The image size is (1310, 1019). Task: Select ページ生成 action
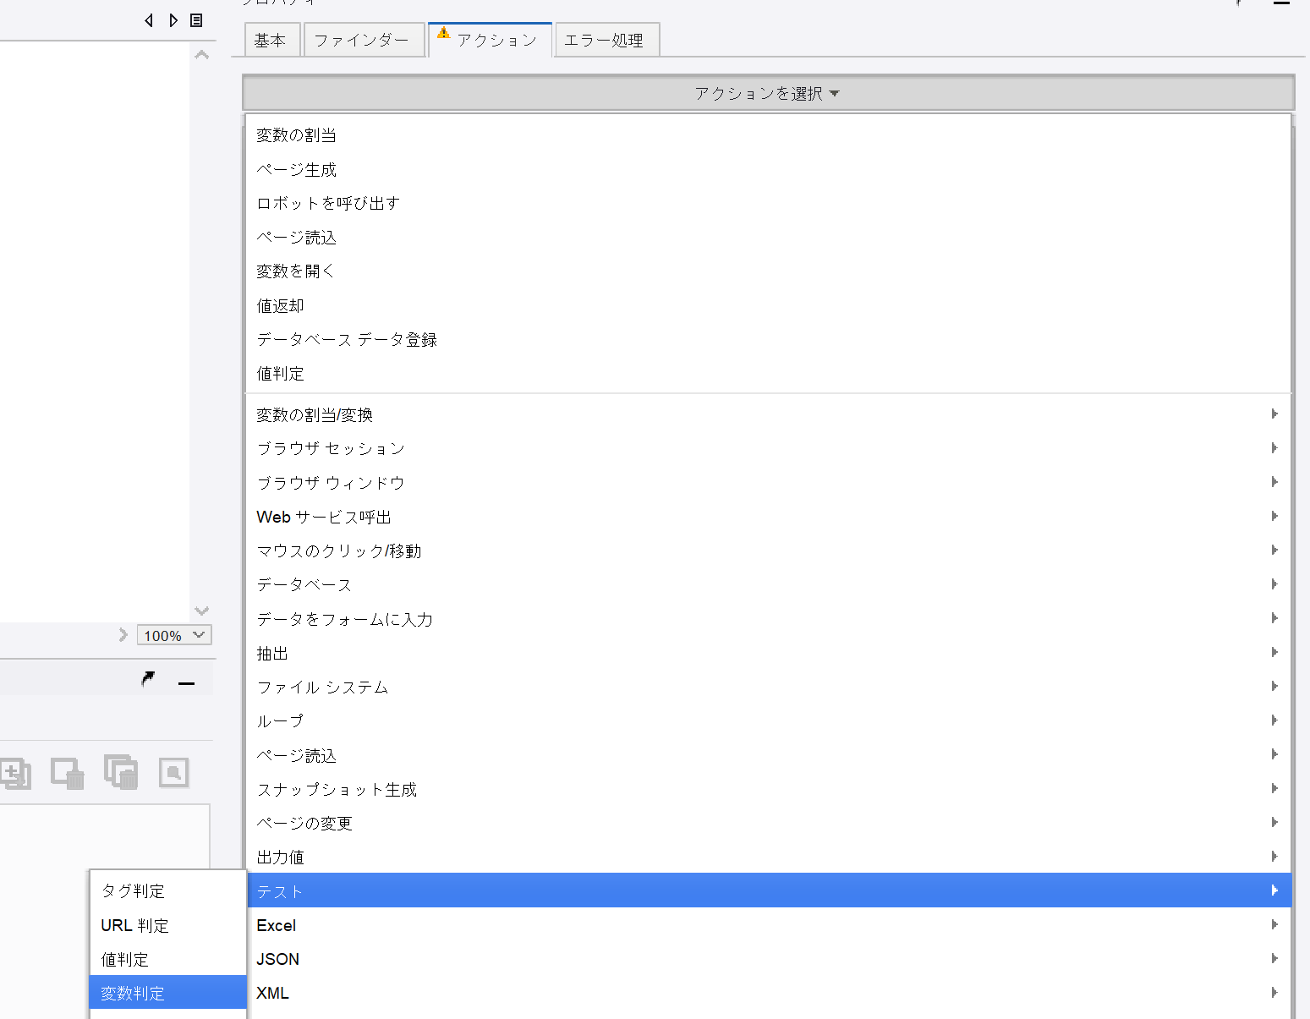coord(768,170)
